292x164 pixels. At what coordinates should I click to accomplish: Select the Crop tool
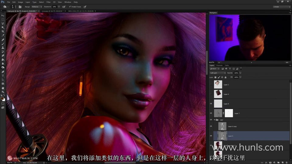pos(3,31)
